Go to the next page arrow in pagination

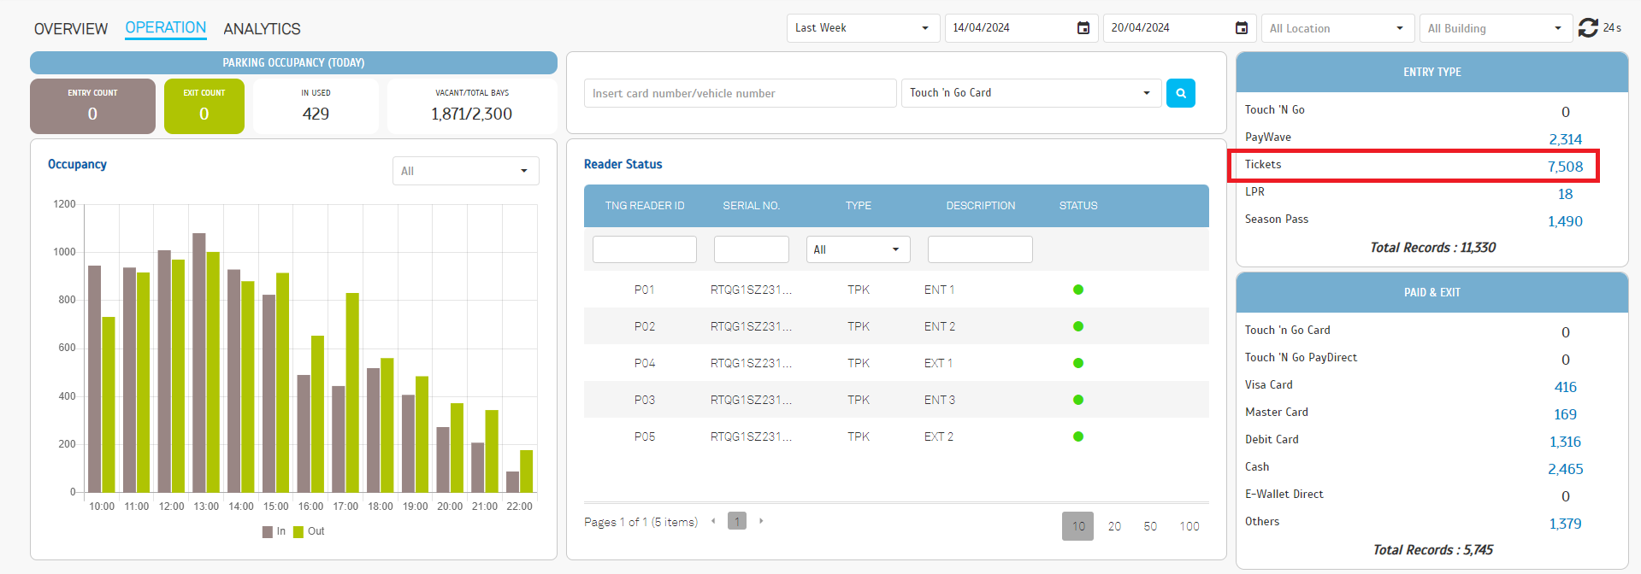(761, 521)
